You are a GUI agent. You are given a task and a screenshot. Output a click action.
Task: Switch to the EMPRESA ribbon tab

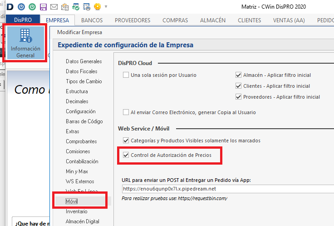(58, 20)
